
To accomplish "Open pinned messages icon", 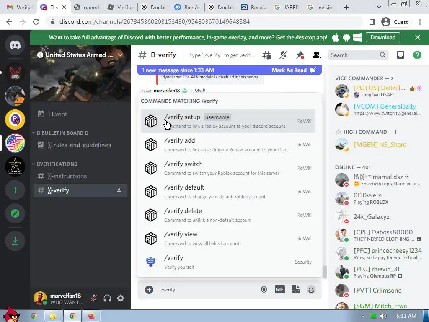I will 300,55.
